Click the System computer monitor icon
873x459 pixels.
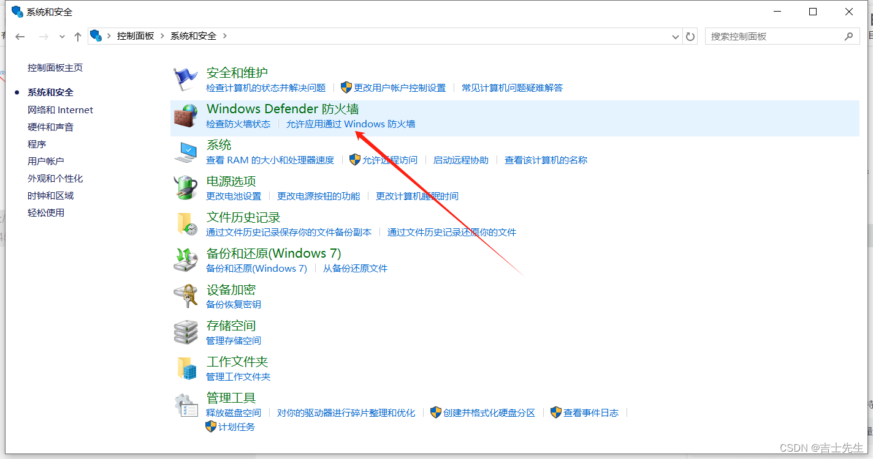[186, 152]
